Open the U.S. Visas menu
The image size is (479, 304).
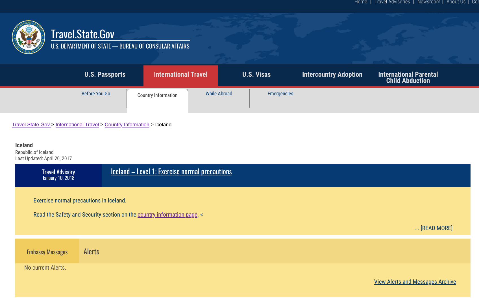coord(256,74)
